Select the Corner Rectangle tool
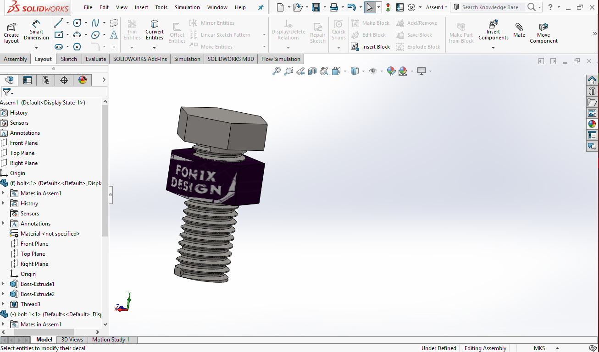The height and width of the screenshot is (352, 599). click(x=59, y=35)
